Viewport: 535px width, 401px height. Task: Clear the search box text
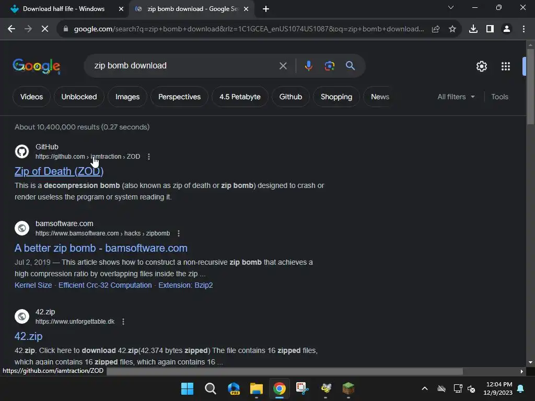[x=283, y=66]
